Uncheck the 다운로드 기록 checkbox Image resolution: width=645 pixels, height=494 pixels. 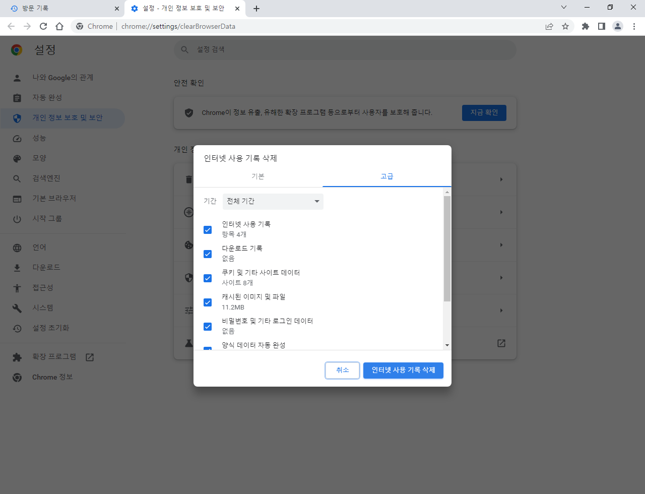point(208,254)
